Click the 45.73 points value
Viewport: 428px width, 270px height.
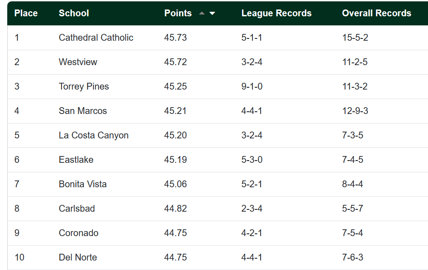(176, 38)
